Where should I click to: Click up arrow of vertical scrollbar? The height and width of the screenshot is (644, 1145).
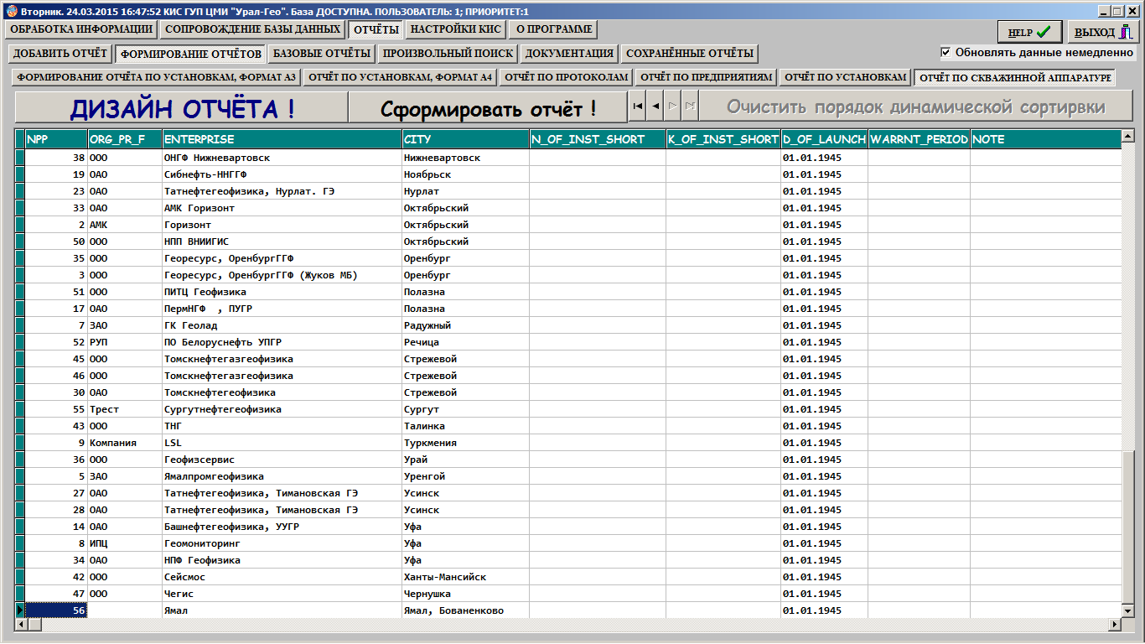(x=1127, y=136)
